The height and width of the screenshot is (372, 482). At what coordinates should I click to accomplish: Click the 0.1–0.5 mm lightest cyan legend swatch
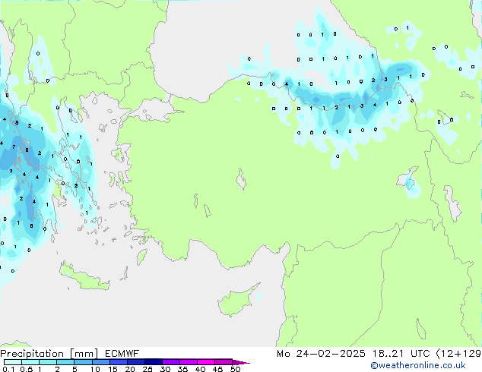[x=13, y=362]
